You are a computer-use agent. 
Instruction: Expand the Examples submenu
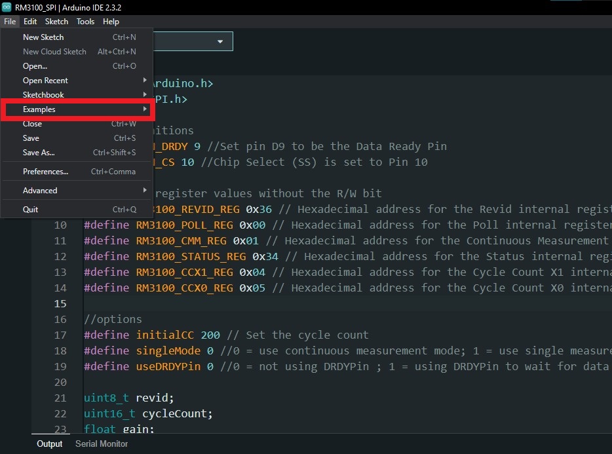tap(78, 109)
